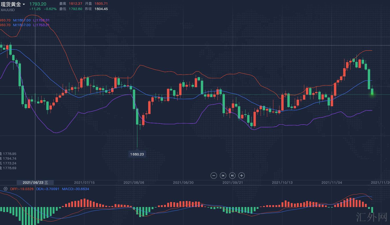Click the MACD:-30.6634 indicator label

75,189
